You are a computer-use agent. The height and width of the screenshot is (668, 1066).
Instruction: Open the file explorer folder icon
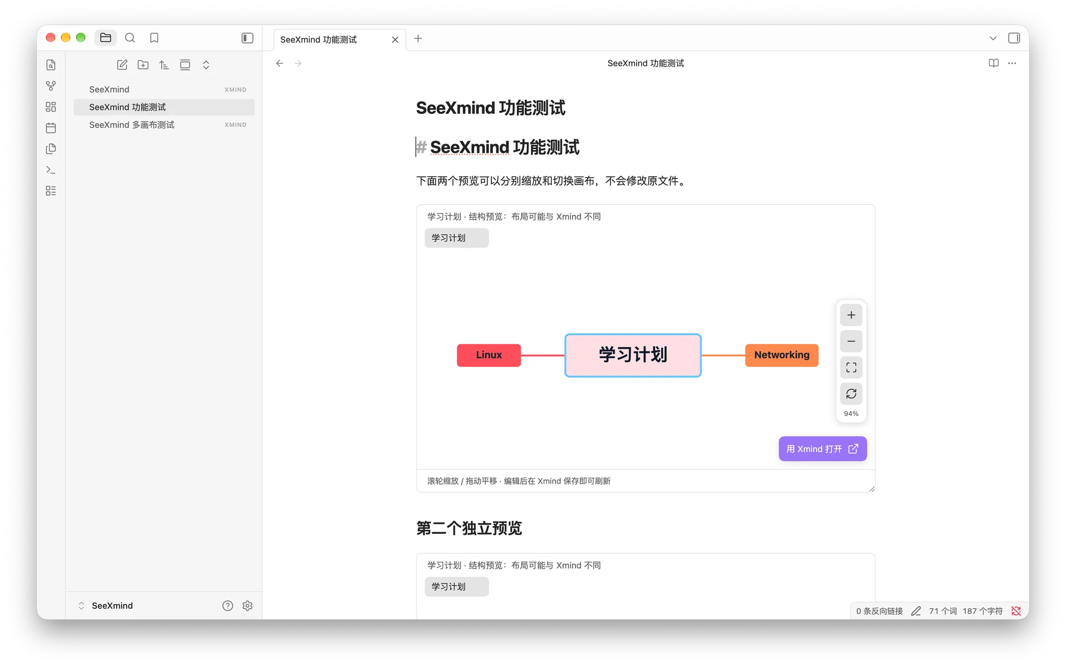[106, 37]
